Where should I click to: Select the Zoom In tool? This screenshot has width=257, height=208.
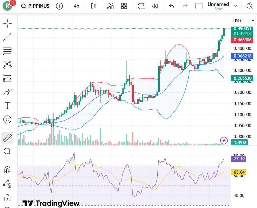coord(7,151)
